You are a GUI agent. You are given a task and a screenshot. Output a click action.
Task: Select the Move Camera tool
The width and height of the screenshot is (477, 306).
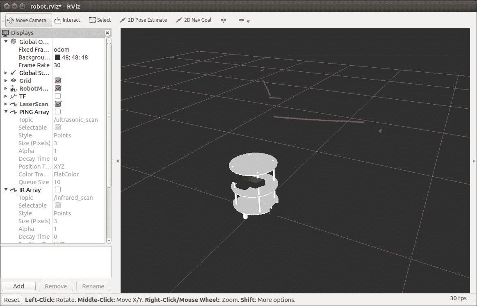pos(28,20)
